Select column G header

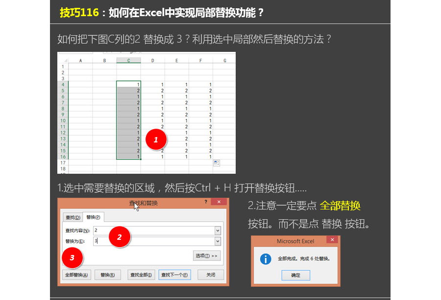click(x=224, y=60)
